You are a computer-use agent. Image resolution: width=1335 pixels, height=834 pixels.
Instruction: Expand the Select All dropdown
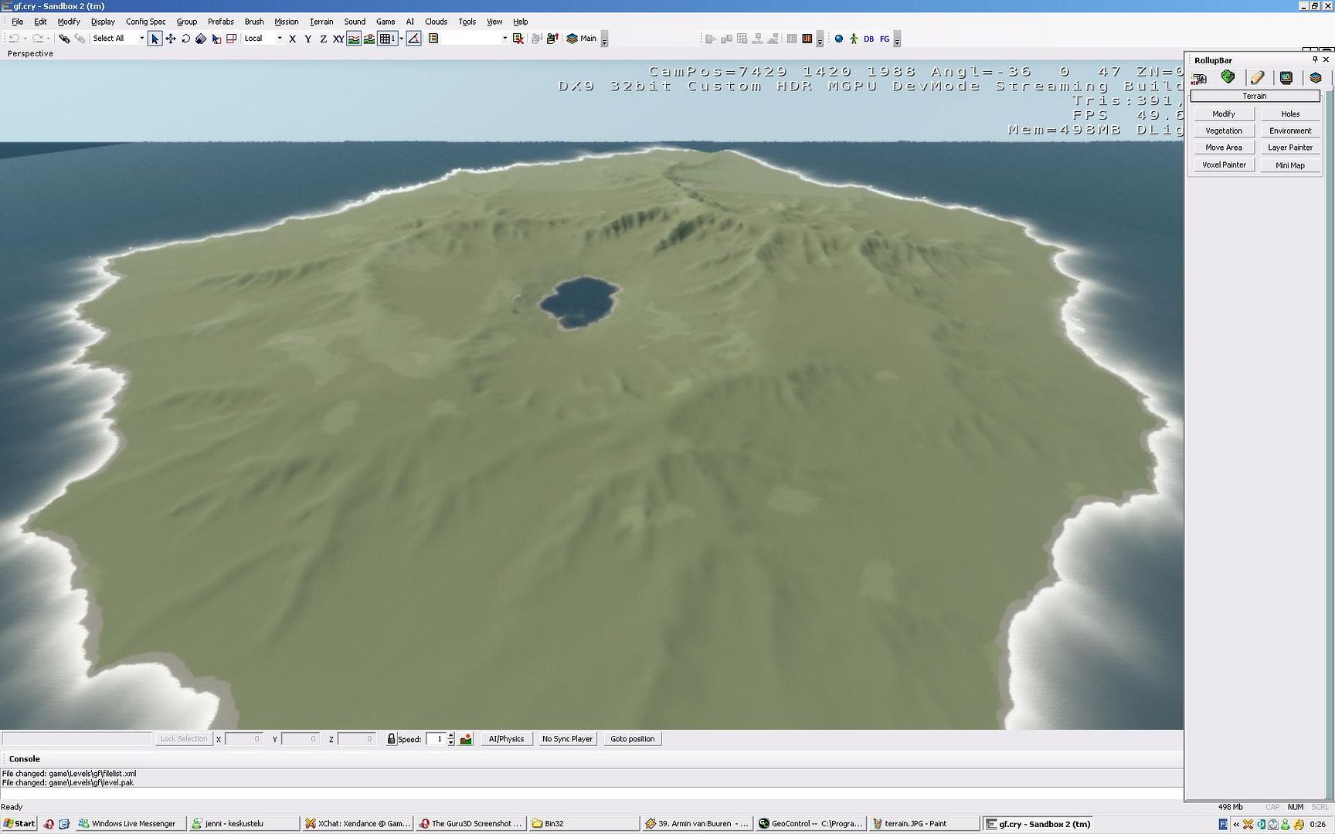click(141, 39)
